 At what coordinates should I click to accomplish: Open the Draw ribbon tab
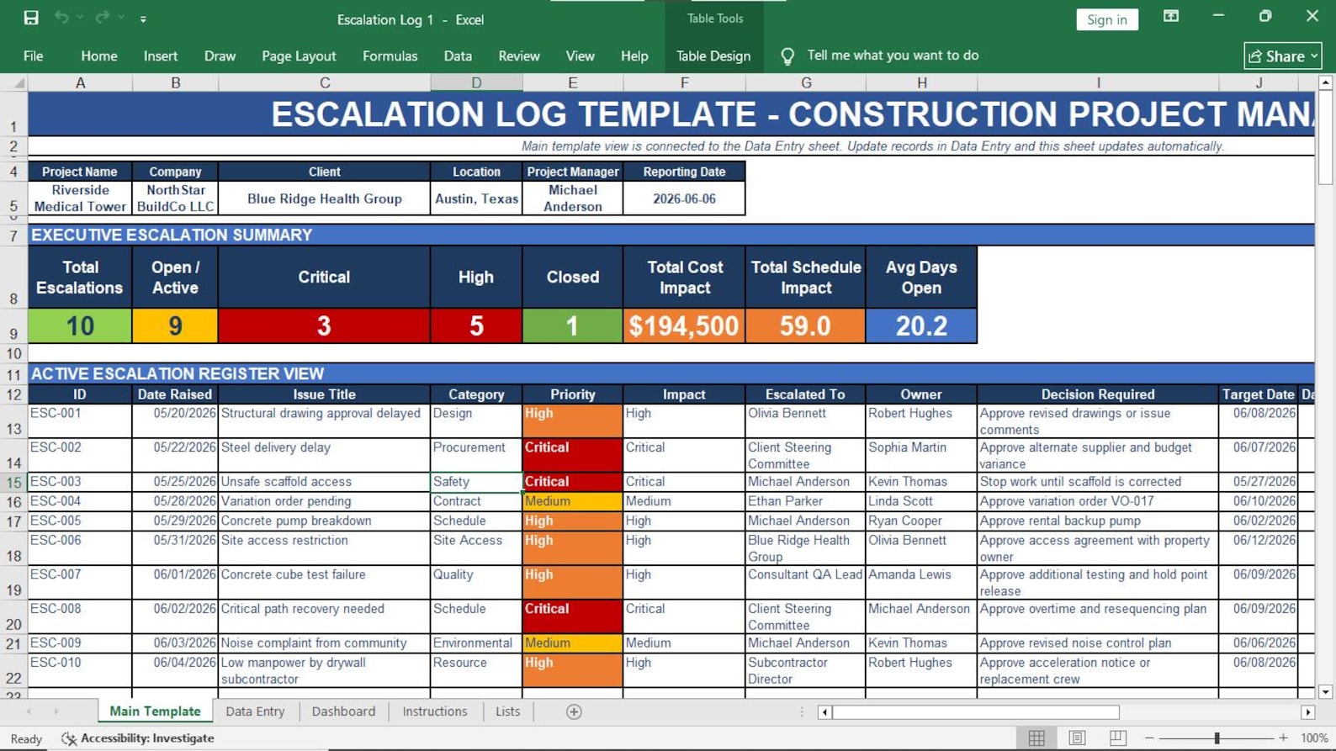220,56
